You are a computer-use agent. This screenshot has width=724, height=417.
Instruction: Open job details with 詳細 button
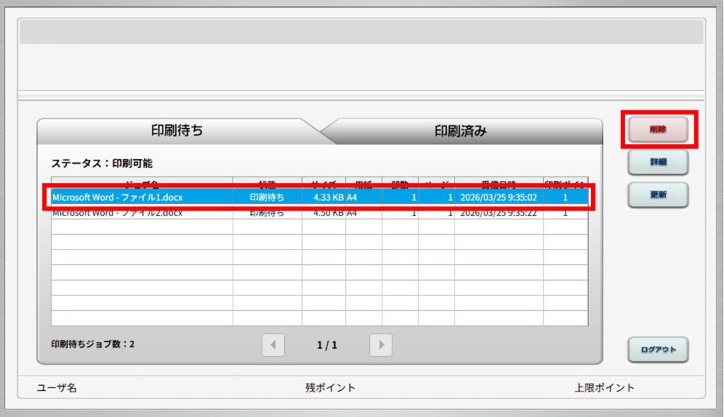[658, 162]
